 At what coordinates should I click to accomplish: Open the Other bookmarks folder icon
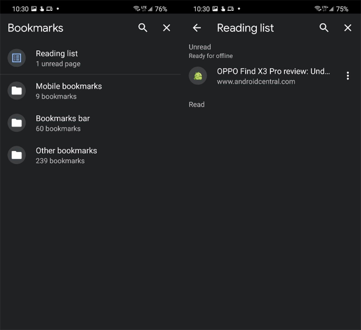[x=17, y=155]
